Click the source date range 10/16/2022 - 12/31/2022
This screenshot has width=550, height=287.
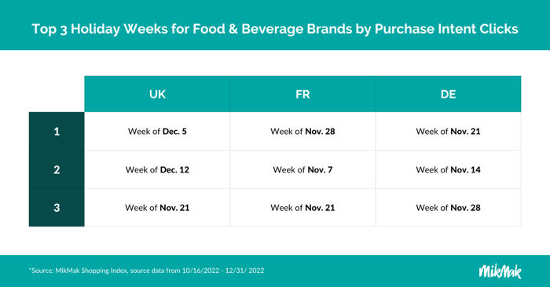point(223,271)
